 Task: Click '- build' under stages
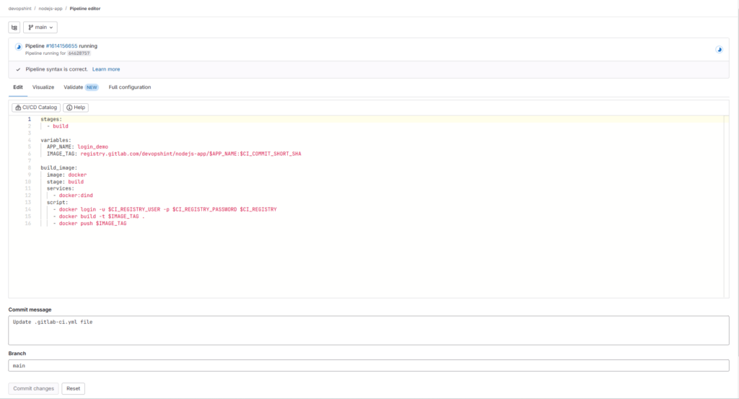pyautogui.click(x=58, y=126)
